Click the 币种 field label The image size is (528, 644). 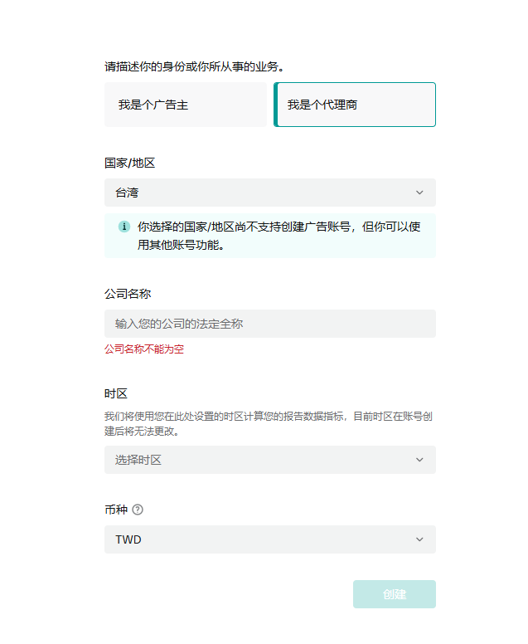pos(116,510)
